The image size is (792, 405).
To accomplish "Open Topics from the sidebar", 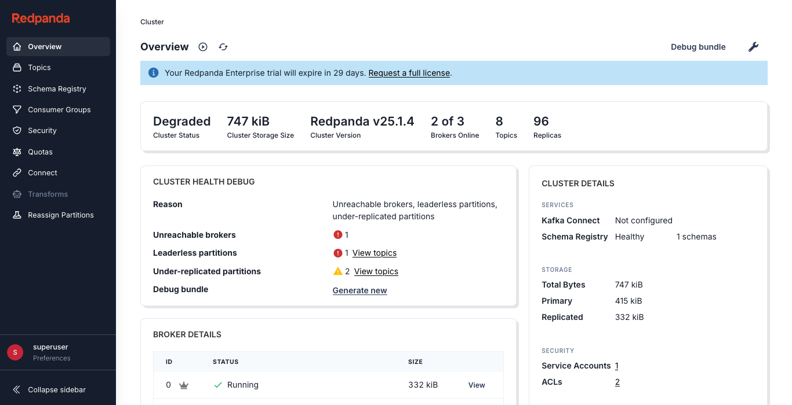I will pos(39,67).
